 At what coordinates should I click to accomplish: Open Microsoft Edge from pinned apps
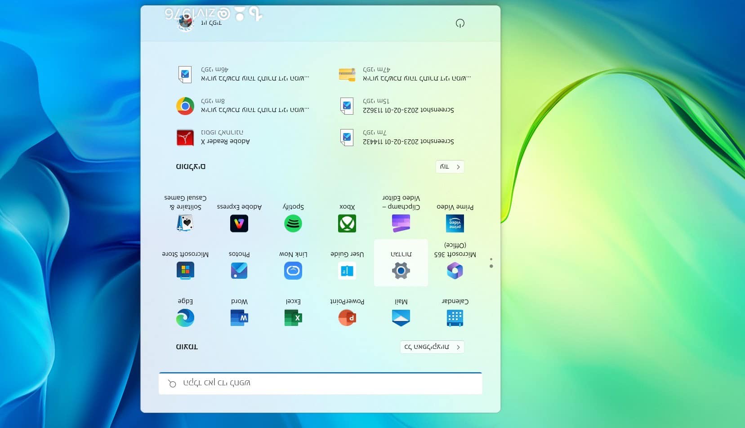click(x=185, y=317)
